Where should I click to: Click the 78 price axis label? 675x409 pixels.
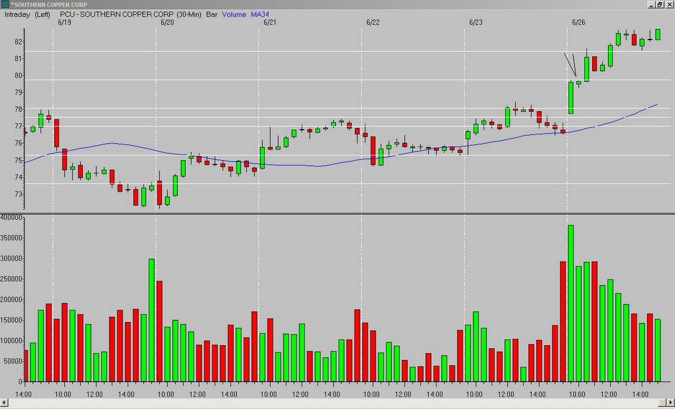point(18,109)
